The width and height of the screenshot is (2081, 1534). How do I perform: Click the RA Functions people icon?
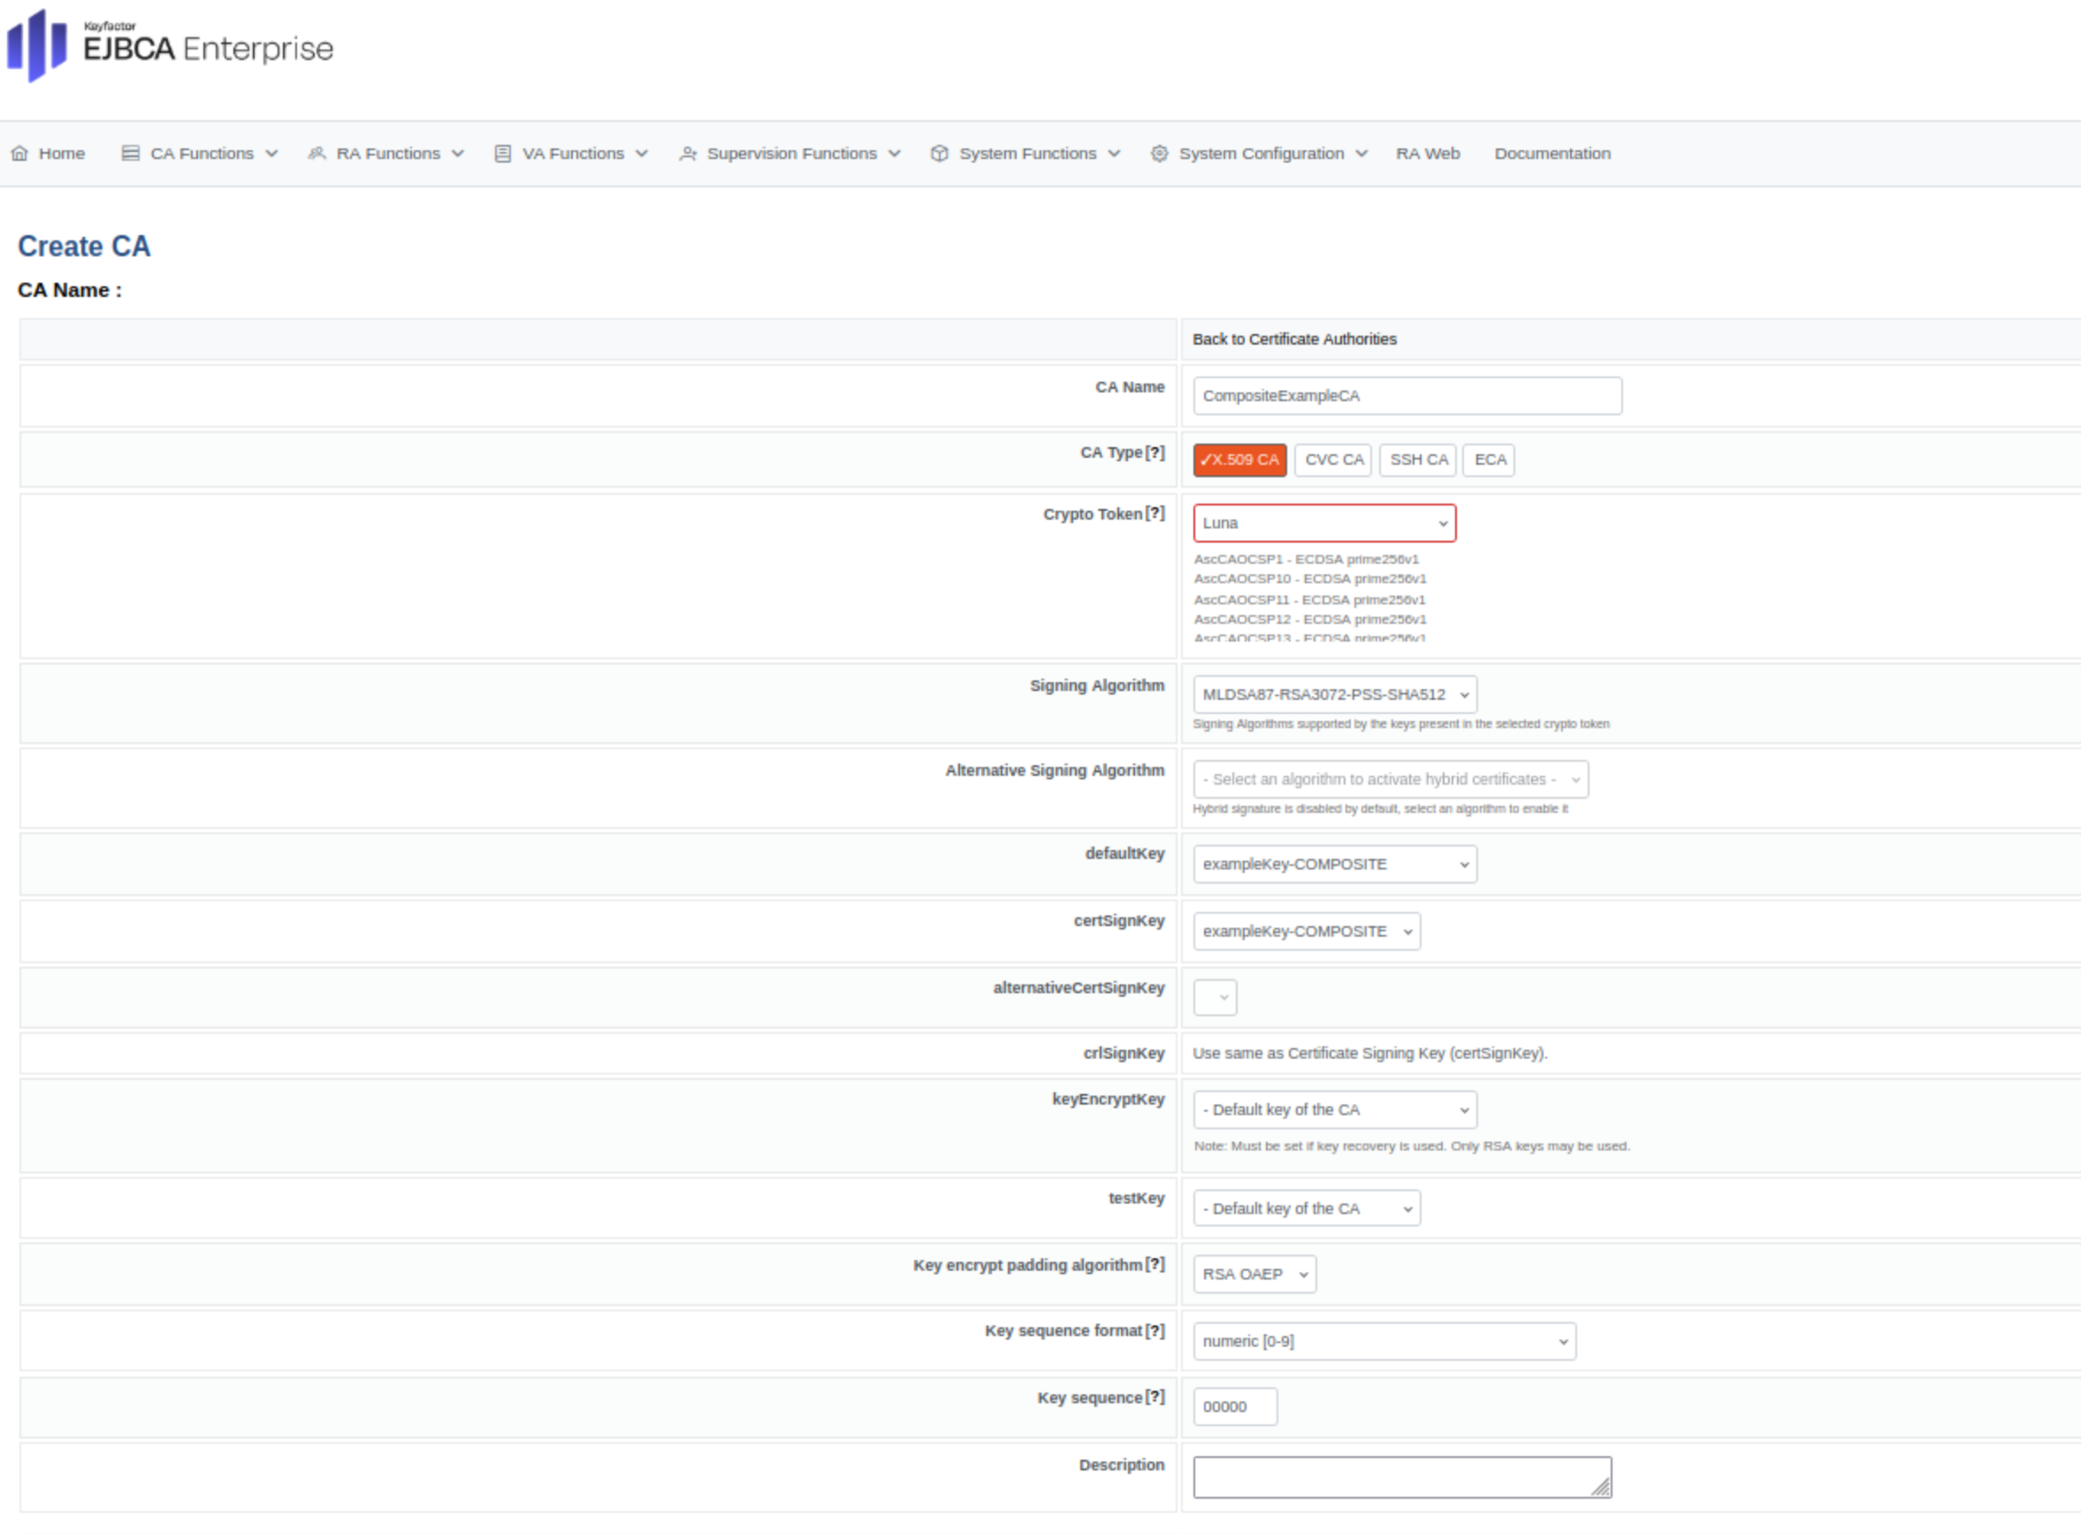point(316,153)
